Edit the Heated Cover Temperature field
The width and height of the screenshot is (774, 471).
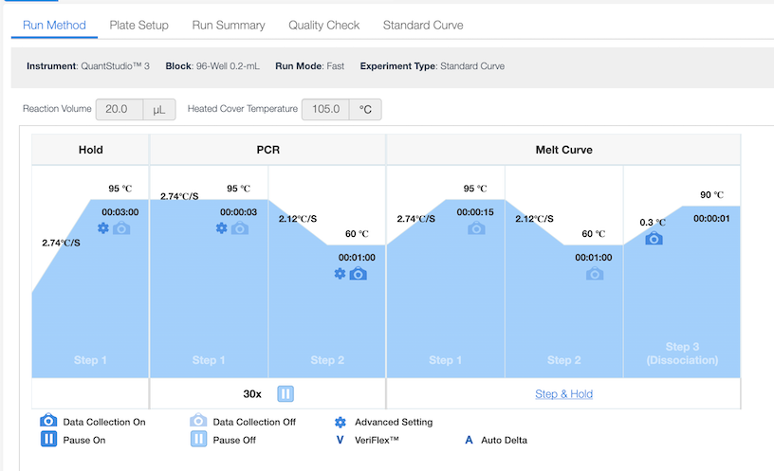325,109
